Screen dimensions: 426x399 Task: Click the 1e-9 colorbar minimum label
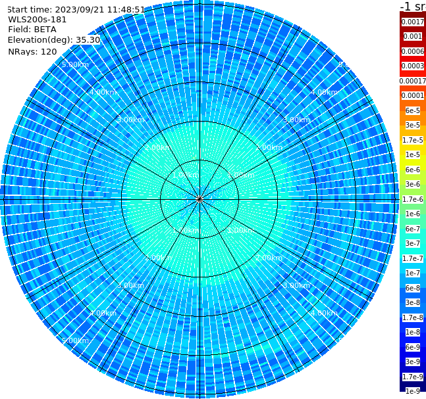coord(413,391)
